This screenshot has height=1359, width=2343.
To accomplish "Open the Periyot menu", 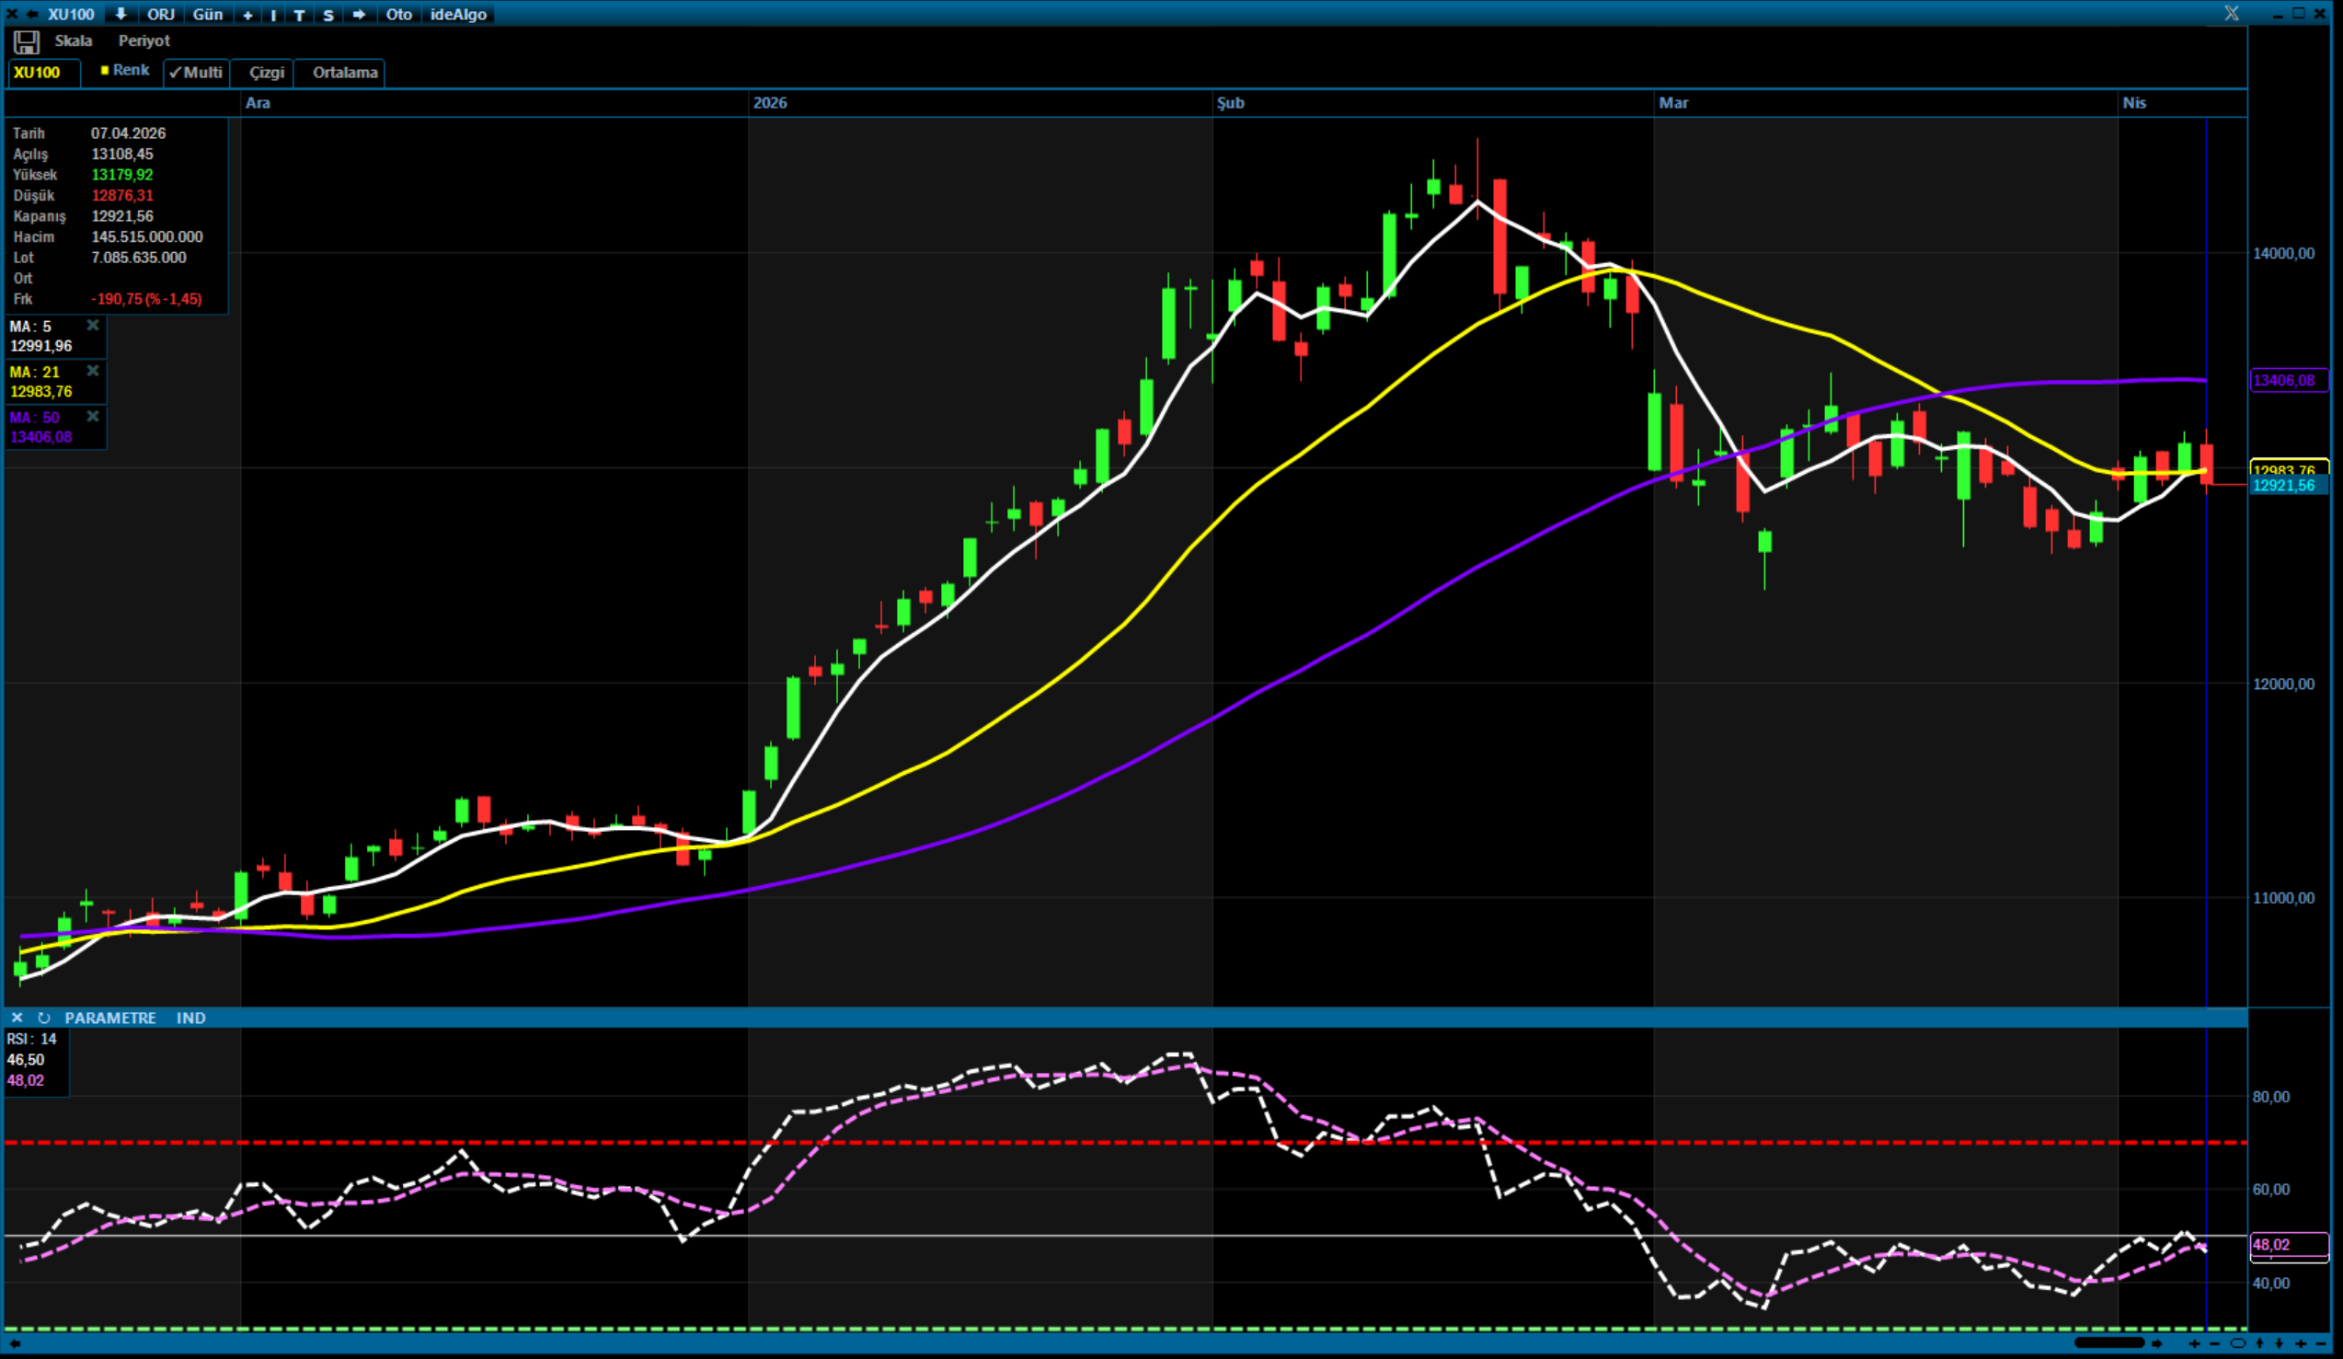I will [144, 40].
